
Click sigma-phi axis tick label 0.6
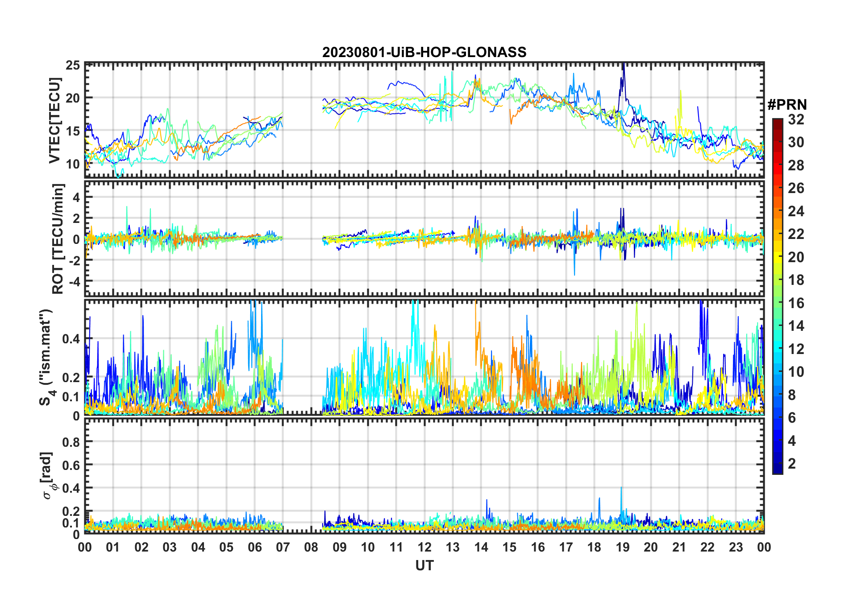[x=71, y=465]
